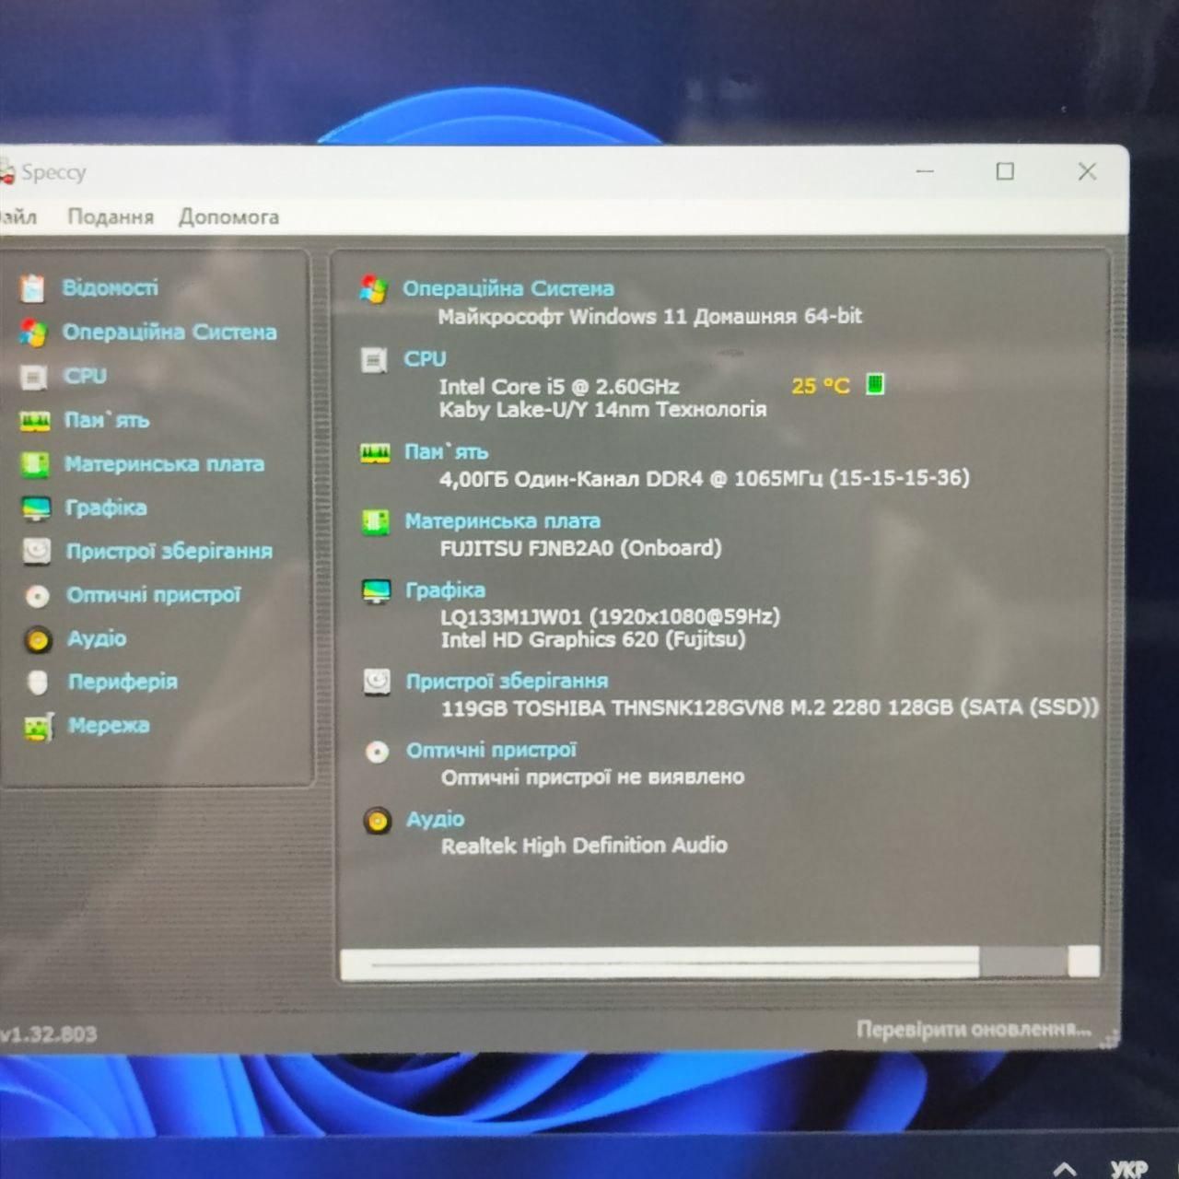Select the Операційна Система icon in sidebar

pos(32,333)
